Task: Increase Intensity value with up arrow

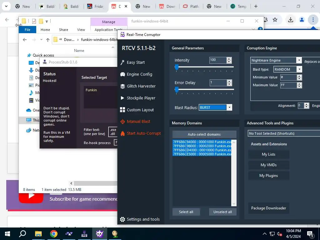Action: click(x=229, y=59)
